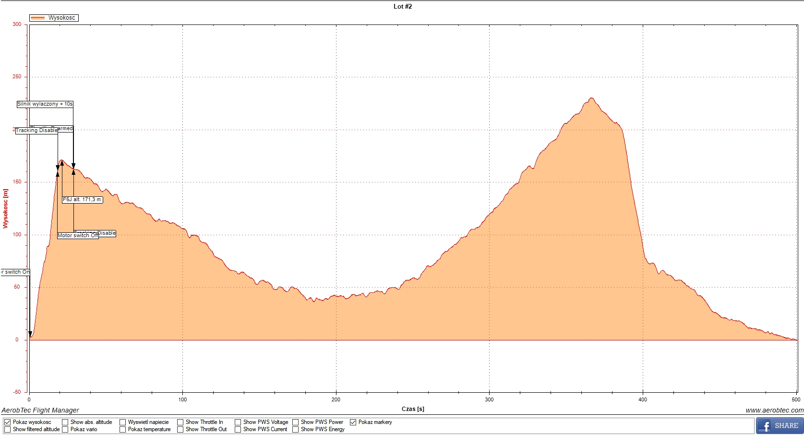Screen dimensions: 804x435
Task: Disable Pokaz markery checkbox
Action: (x=353, y=423)
